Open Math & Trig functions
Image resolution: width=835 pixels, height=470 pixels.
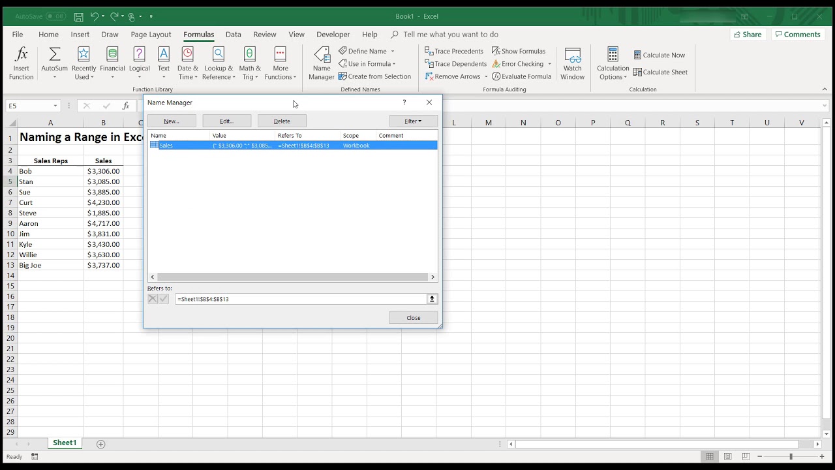pyautogui.click(x=250, y=63)
